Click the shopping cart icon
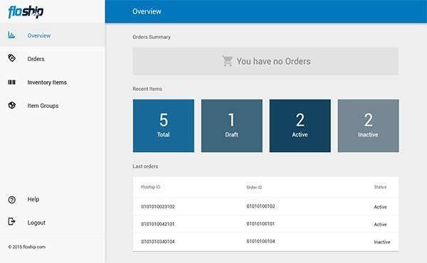427x263 pixels. (228, 61)
